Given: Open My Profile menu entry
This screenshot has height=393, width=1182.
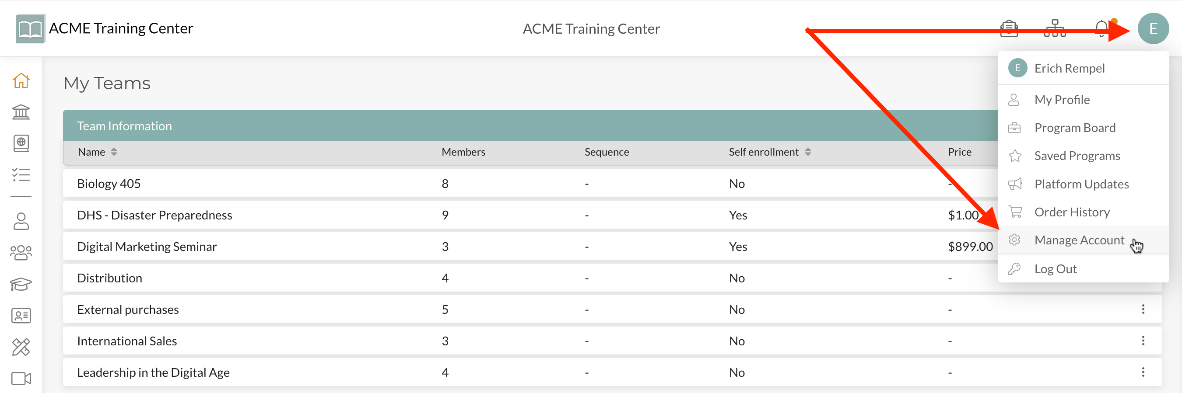Looking at the screenshot, I should click(x=1062, y=100).
